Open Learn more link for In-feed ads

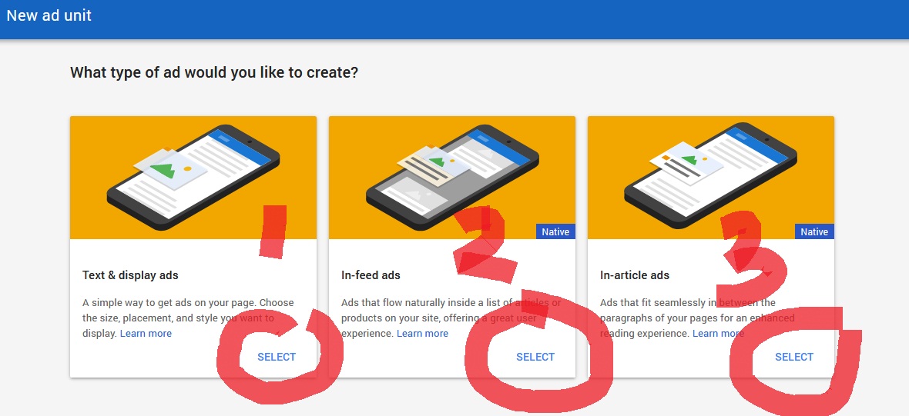click(422, 333)
